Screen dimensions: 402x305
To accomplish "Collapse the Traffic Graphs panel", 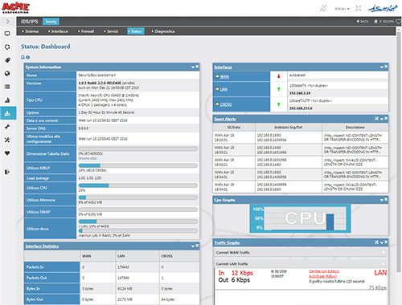I will [x=382, y=242].
